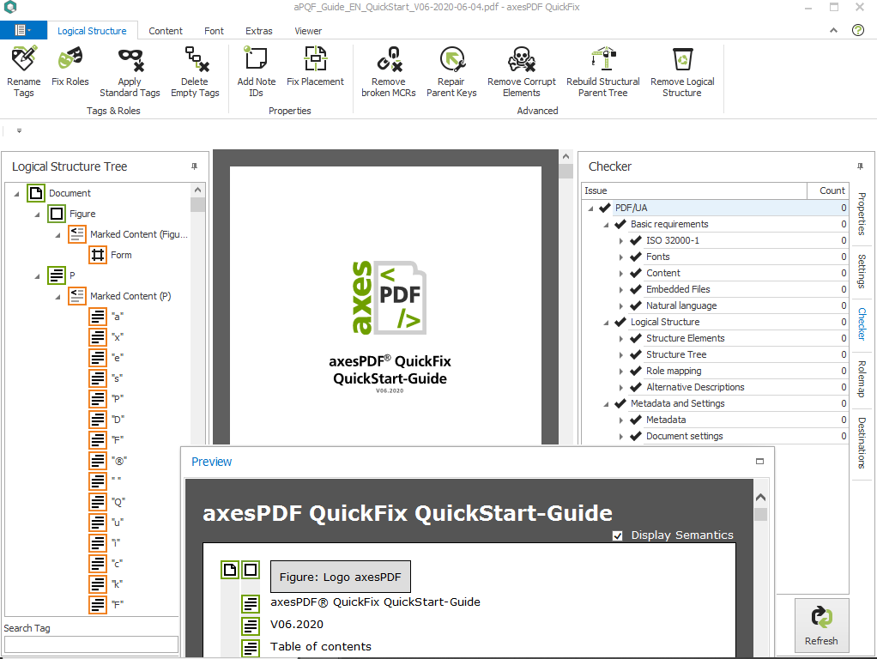Screen dimensions: 877x659
Task: Pin the Checker panel
Action: 860,166
